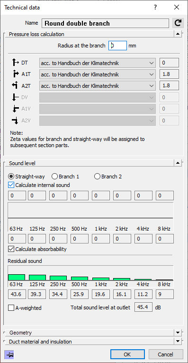This screenshot has width=188, height=363.
Task: Click the lower 1 kHz absorbability field
Action: 101,239
